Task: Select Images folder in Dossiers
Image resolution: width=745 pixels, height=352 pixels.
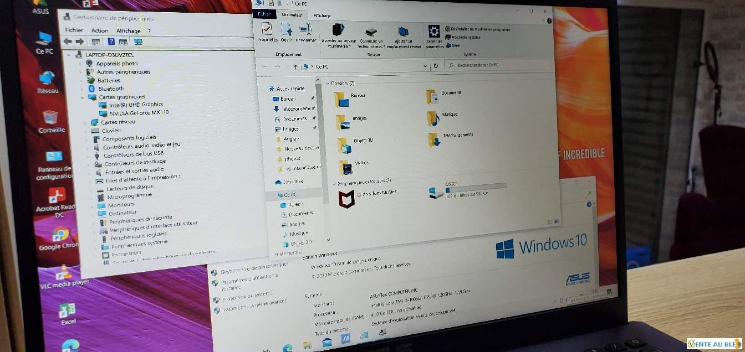Action: [352, 122]
